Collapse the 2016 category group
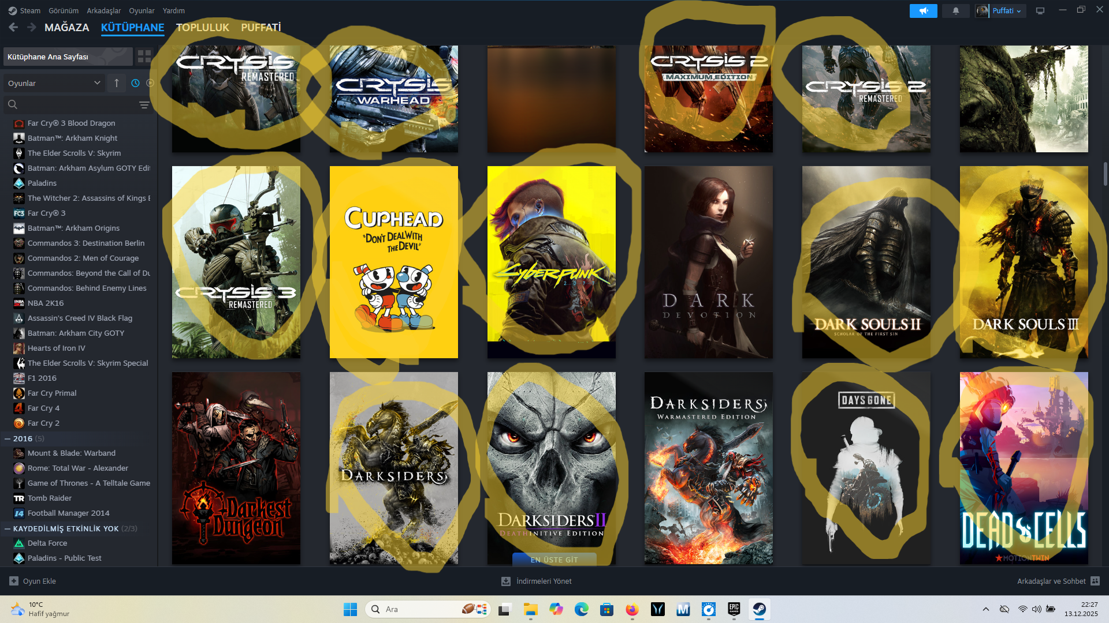1109x623 pixels. (8, 439)
